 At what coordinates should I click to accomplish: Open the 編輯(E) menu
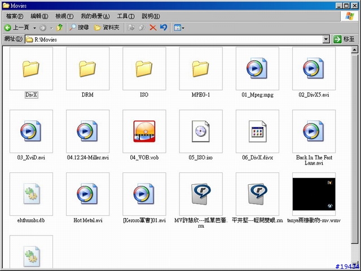pos(39,16)
